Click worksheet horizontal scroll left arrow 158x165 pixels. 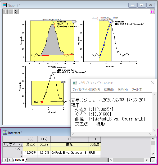tap(111, 160)
